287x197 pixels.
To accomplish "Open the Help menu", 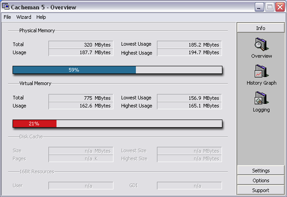I will [x=41, y=17].
